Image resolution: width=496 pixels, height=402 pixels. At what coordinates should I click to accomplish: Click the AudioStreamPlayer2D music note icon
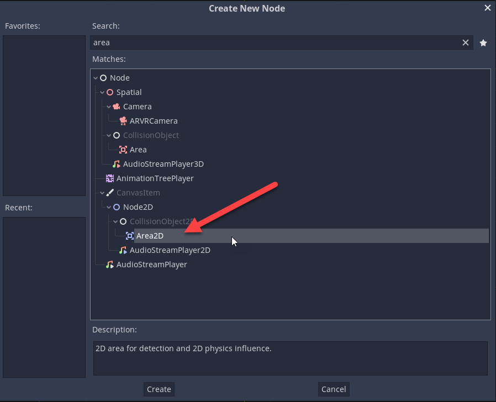click(123, 250)
